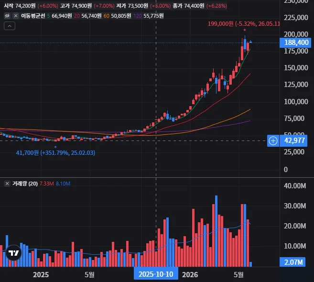Open the TradingView logo link
The height and width of the screenshot is (282, 314).
pos(13,253)
